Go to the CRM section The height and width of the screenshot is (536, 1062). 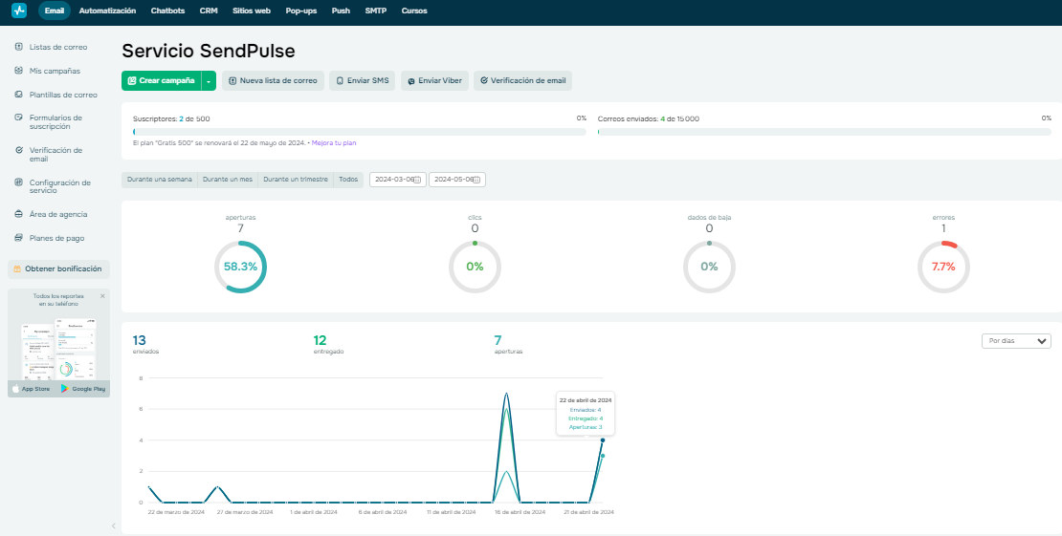coord(209,11)
